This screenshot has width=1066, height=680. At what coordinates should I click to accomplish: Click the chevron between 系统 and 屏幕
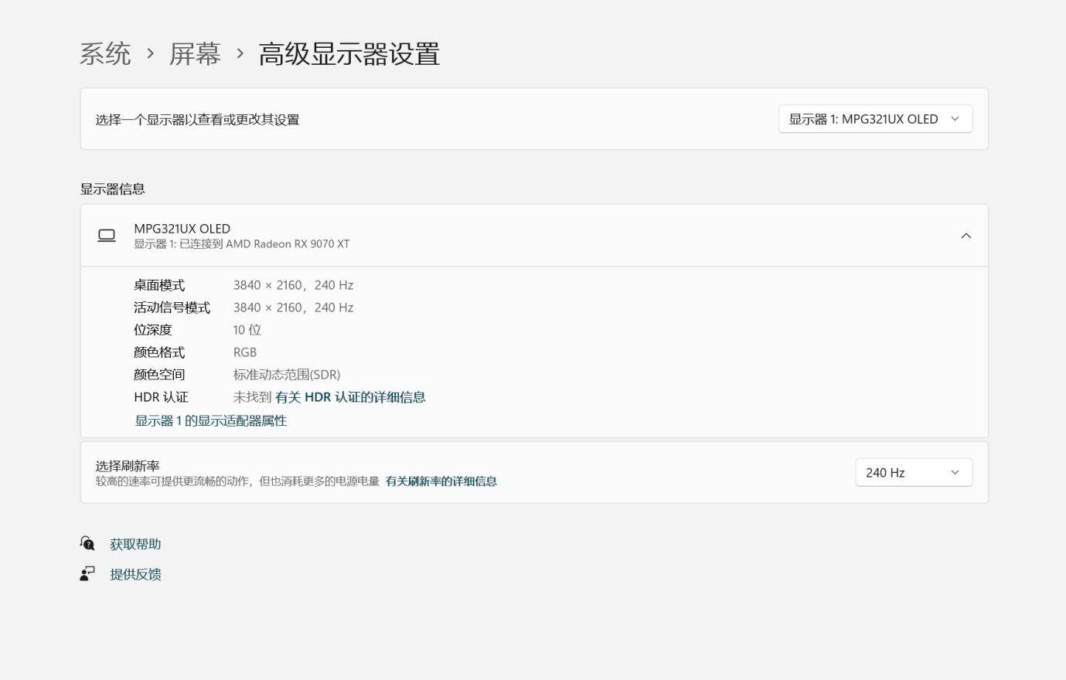coord(151,54)
